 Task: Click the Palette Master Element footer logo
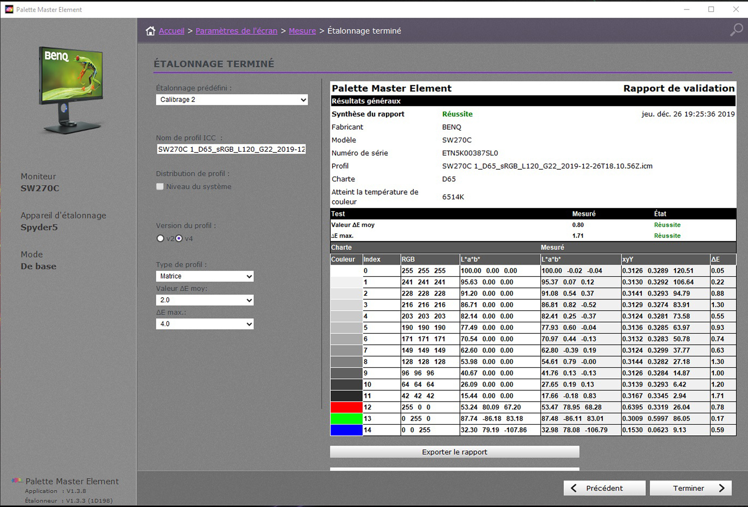[x=17, y=481]
